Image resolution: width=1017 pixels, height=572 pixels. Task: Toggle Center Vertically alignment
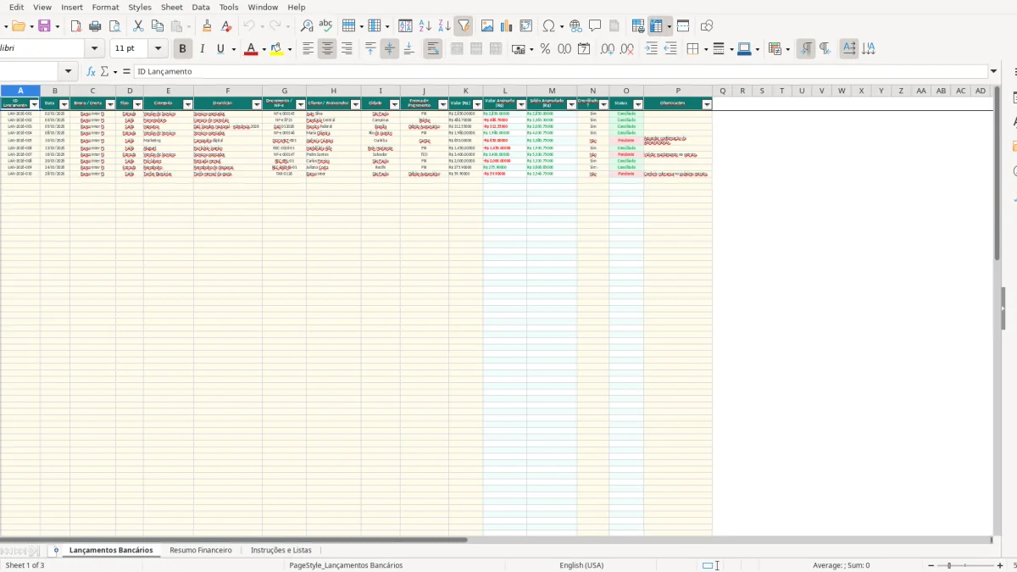point(390,49)
